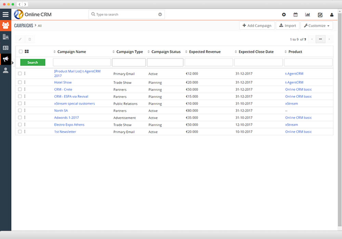The image size is (342, 239).
Task: Click the green Search button
Action: (x=33, y=62)
